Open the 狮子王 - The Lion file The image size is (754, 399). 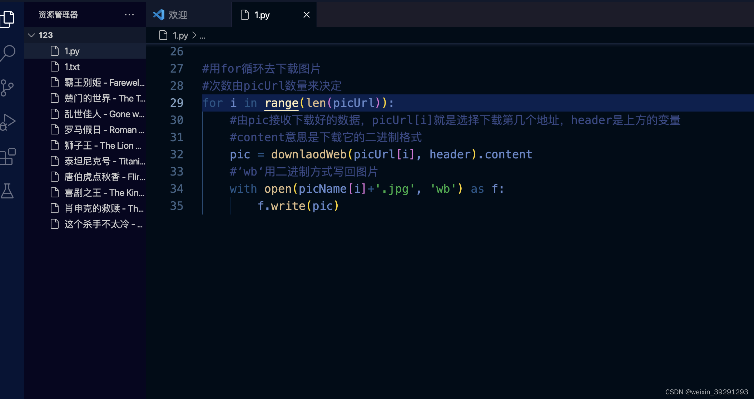point(85,146)
